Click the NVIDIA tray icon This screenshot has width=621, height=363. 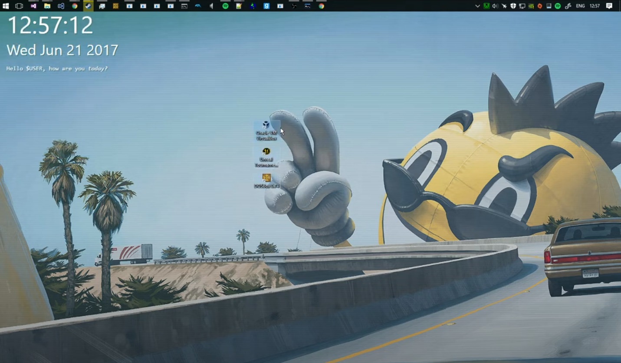pos(531,6)
